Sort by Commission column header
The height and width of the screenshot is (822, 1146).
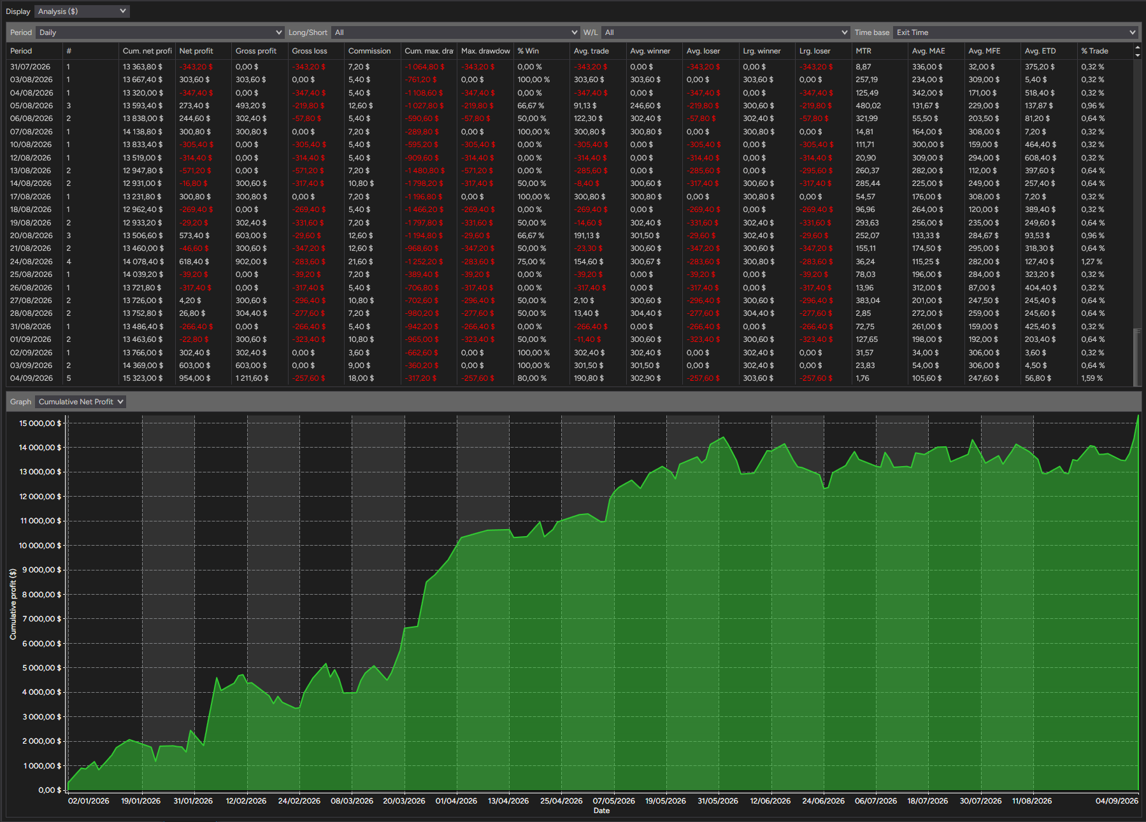click(373, 51)
